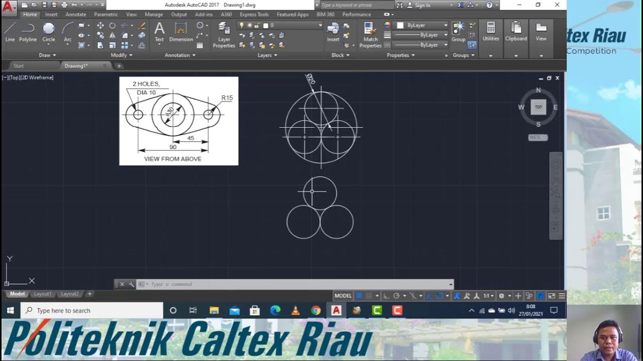
Task: Switch to the Insert ribbon tab
Action: 51,15
